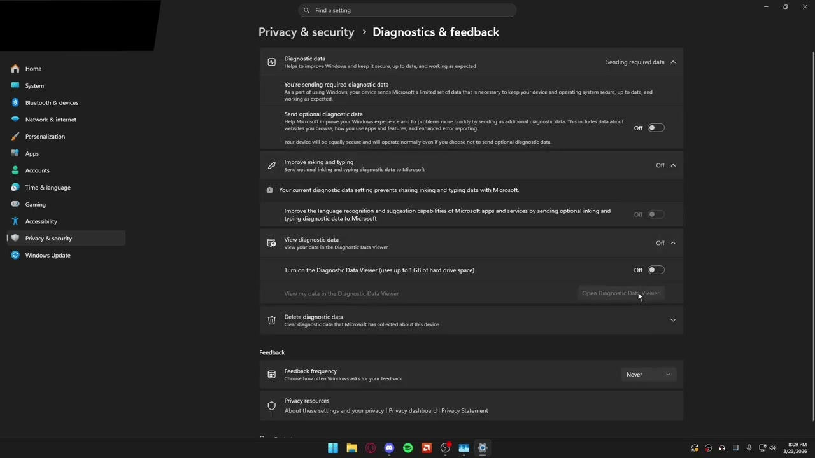Screen dimensions: 815x458
Task: Click the System monitor icon
Action: click(x=15, y=86)
